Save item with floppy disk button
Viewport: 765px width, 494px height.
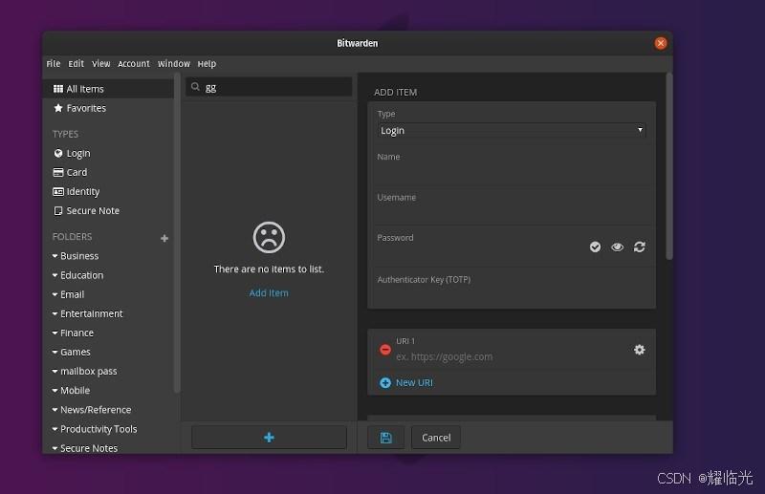pyautogui.click(x=385, y=438)
